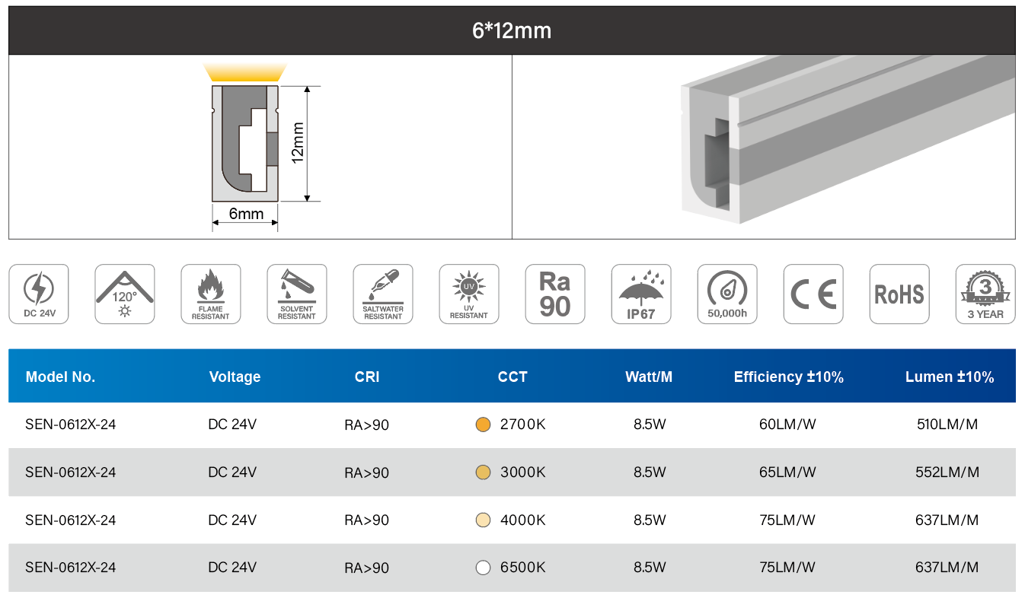Screen dimensions: 1025x601
Task: Click the Model No. column header
Action: (60, 377)
